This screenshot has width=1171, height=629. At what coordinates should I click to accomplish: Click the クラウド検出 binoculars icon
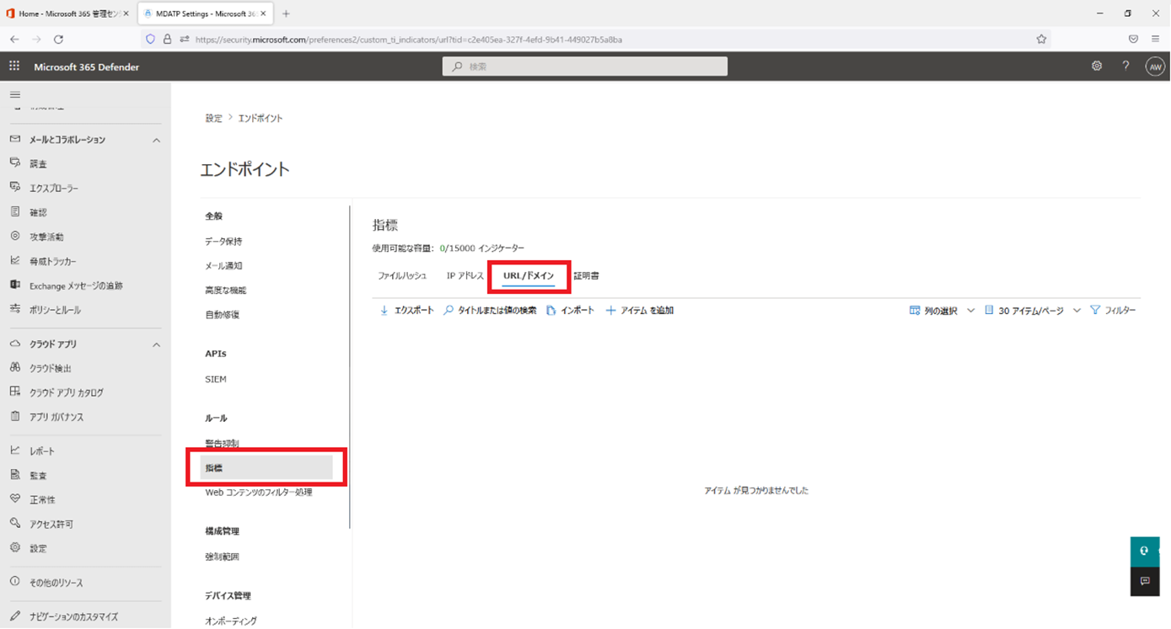(14, 368)
